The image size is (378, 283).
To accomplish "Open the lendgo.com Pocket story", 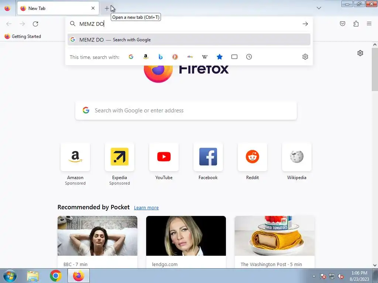I will pos(186,242).
